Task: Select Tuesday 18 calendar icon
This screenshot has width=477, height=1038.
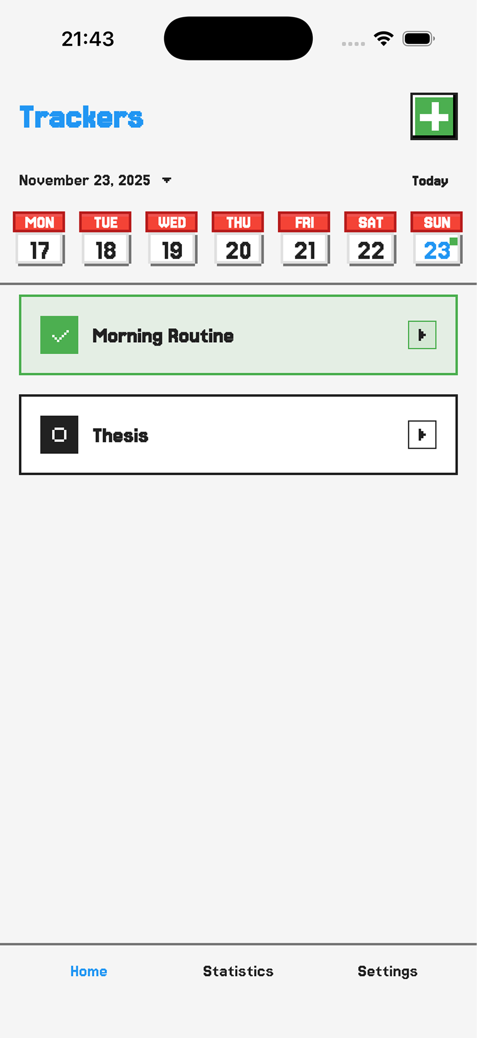Action: point(105,239)
